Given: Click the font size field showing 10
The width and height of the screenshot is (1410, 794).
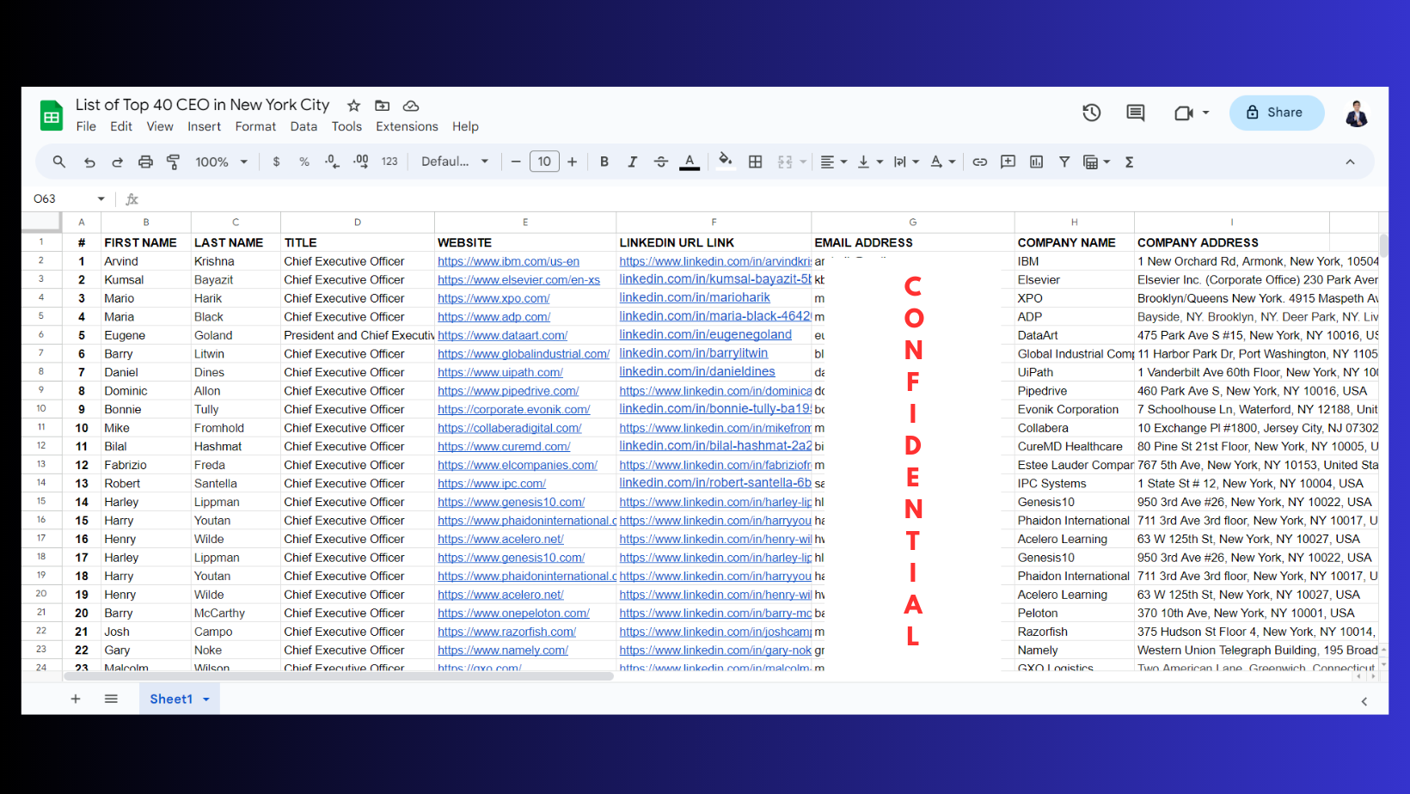Looking at the screenshot, I should point(544,162).
